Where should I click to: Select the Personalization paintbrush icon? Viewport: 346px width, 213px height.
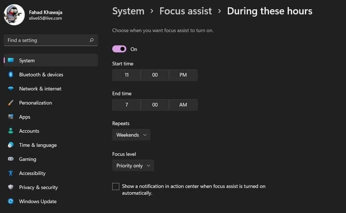pos(11,103)
